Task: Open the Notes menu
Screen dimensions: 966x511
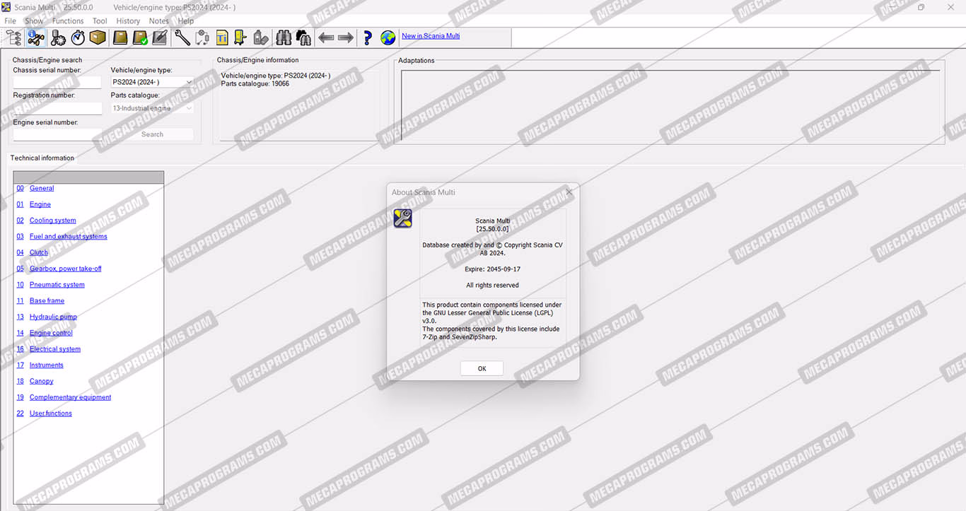Action: pos(159,21)
